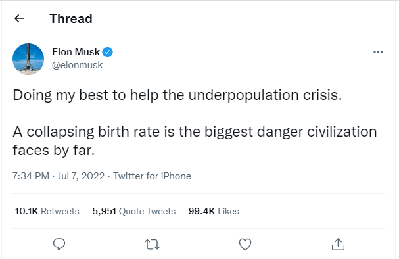399x259 pixels.
Task: View the 5,951 Quote Tweets
Action: point(134,211)
